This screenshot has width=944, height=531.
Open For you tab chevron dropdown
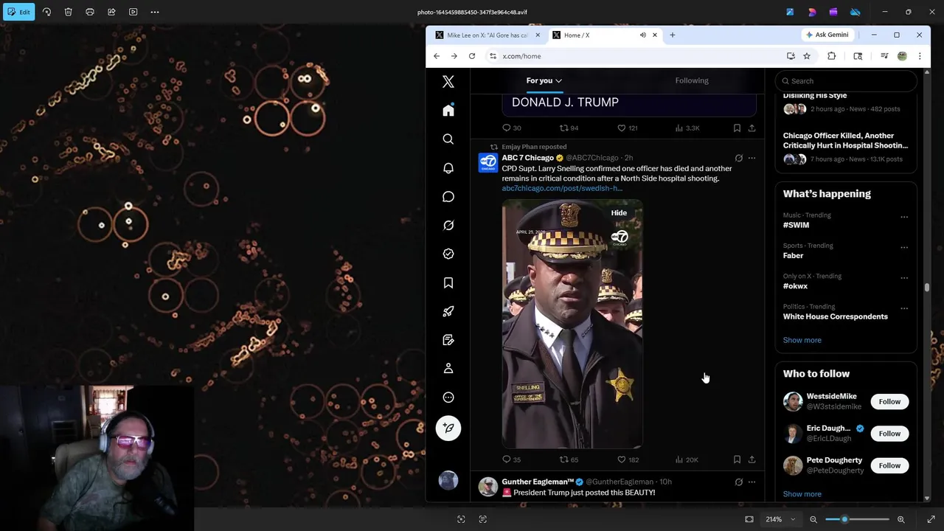(x=558, y=81)
